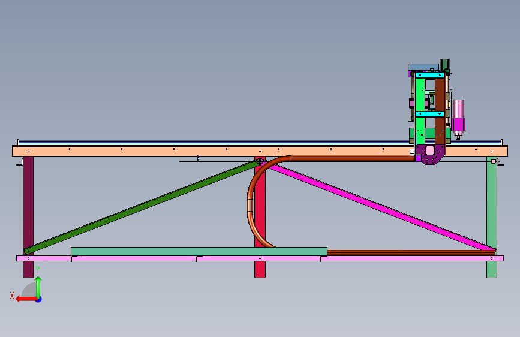520x337 pixels.
Task: Select the pink spindle motor cylinder
Action: coord(458,109)
